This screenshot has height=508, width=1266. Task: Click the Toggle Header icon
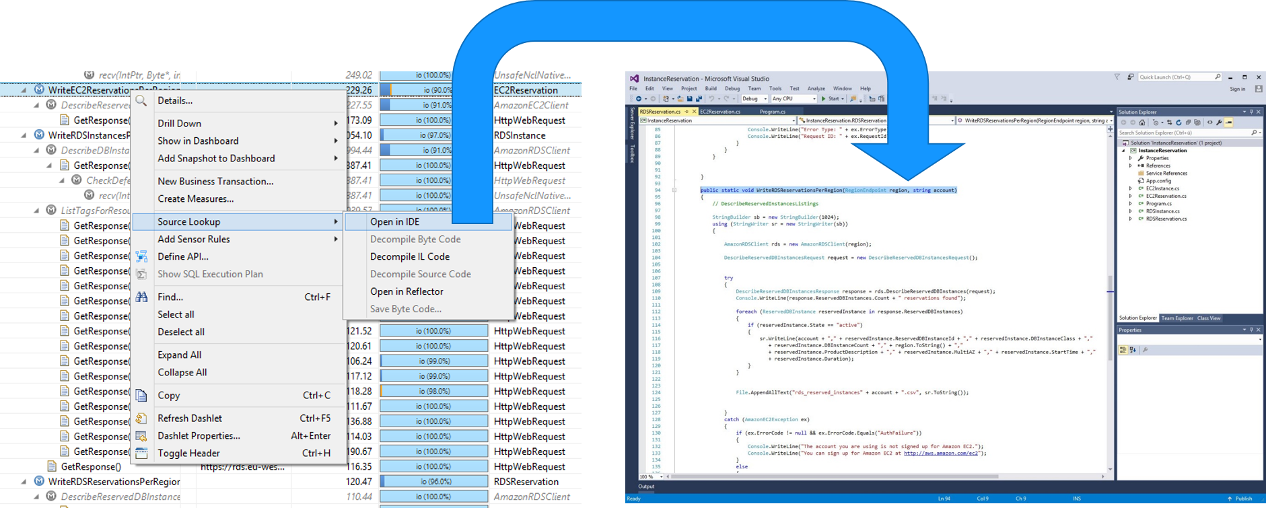tap(141, 453)
